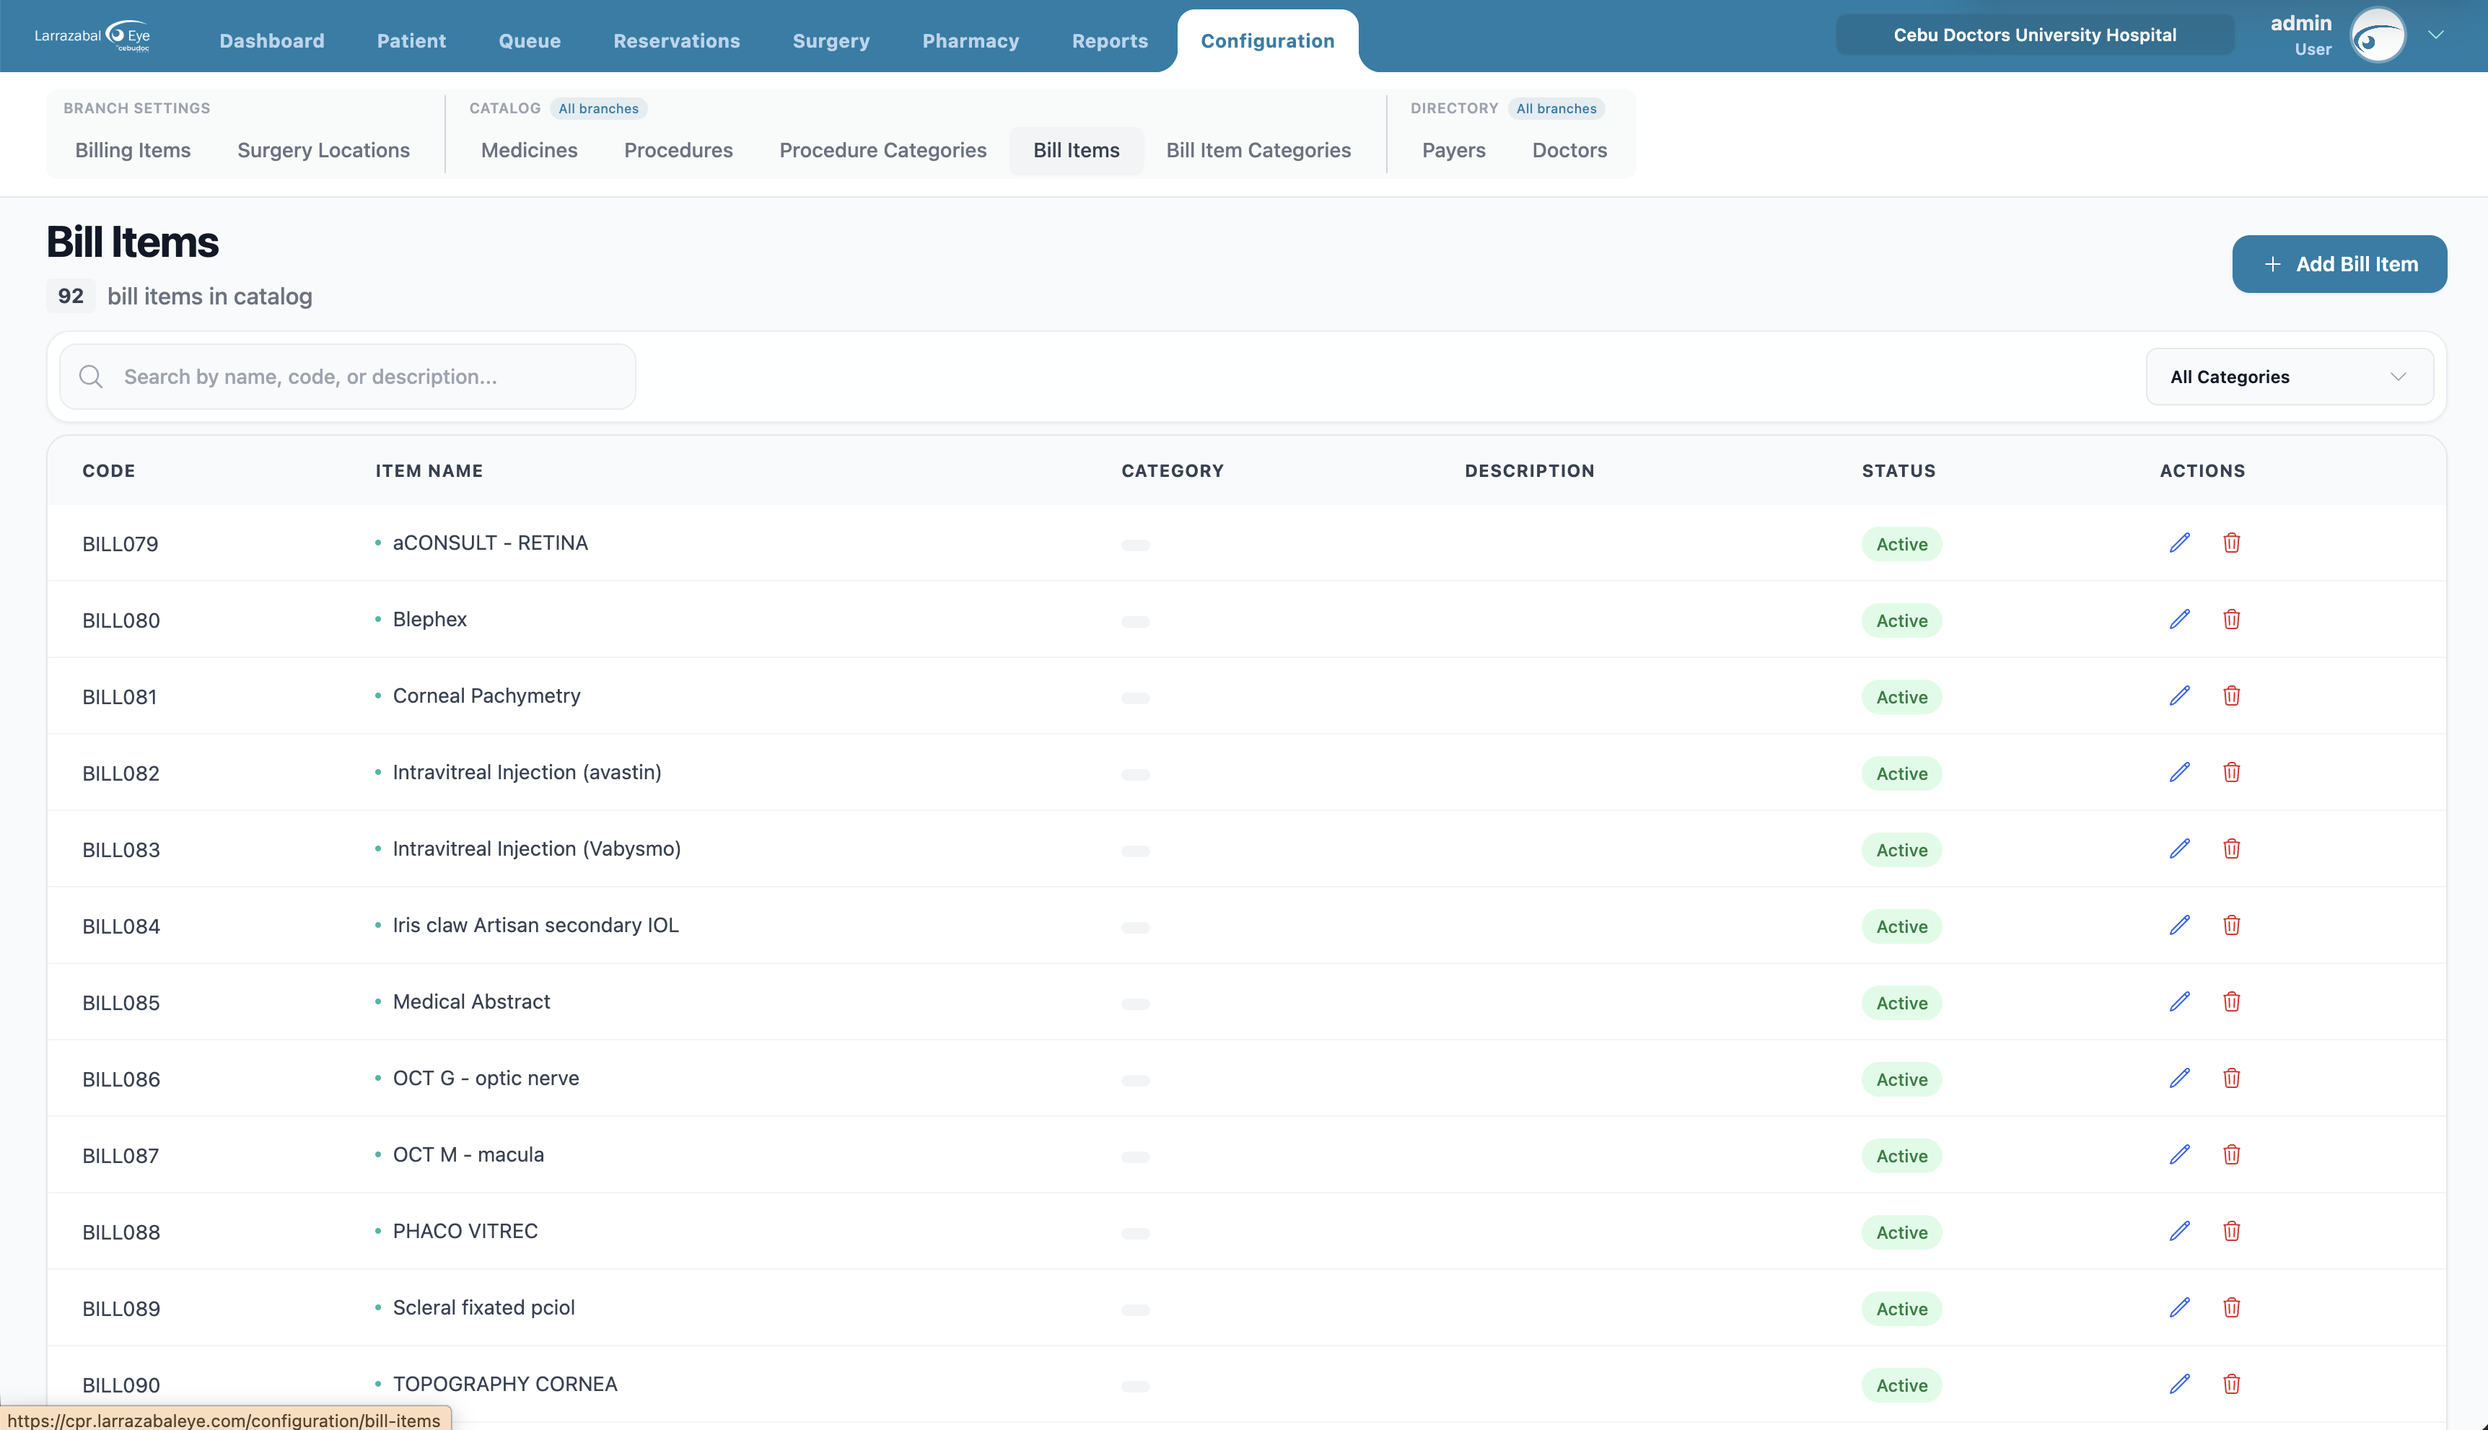Delete the aCONSULT - RETINA bill item

[2232, 543]
